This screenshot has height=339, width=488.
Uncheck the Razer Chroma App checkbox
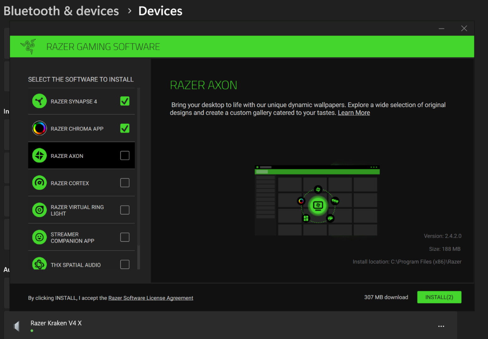[125, 128]
